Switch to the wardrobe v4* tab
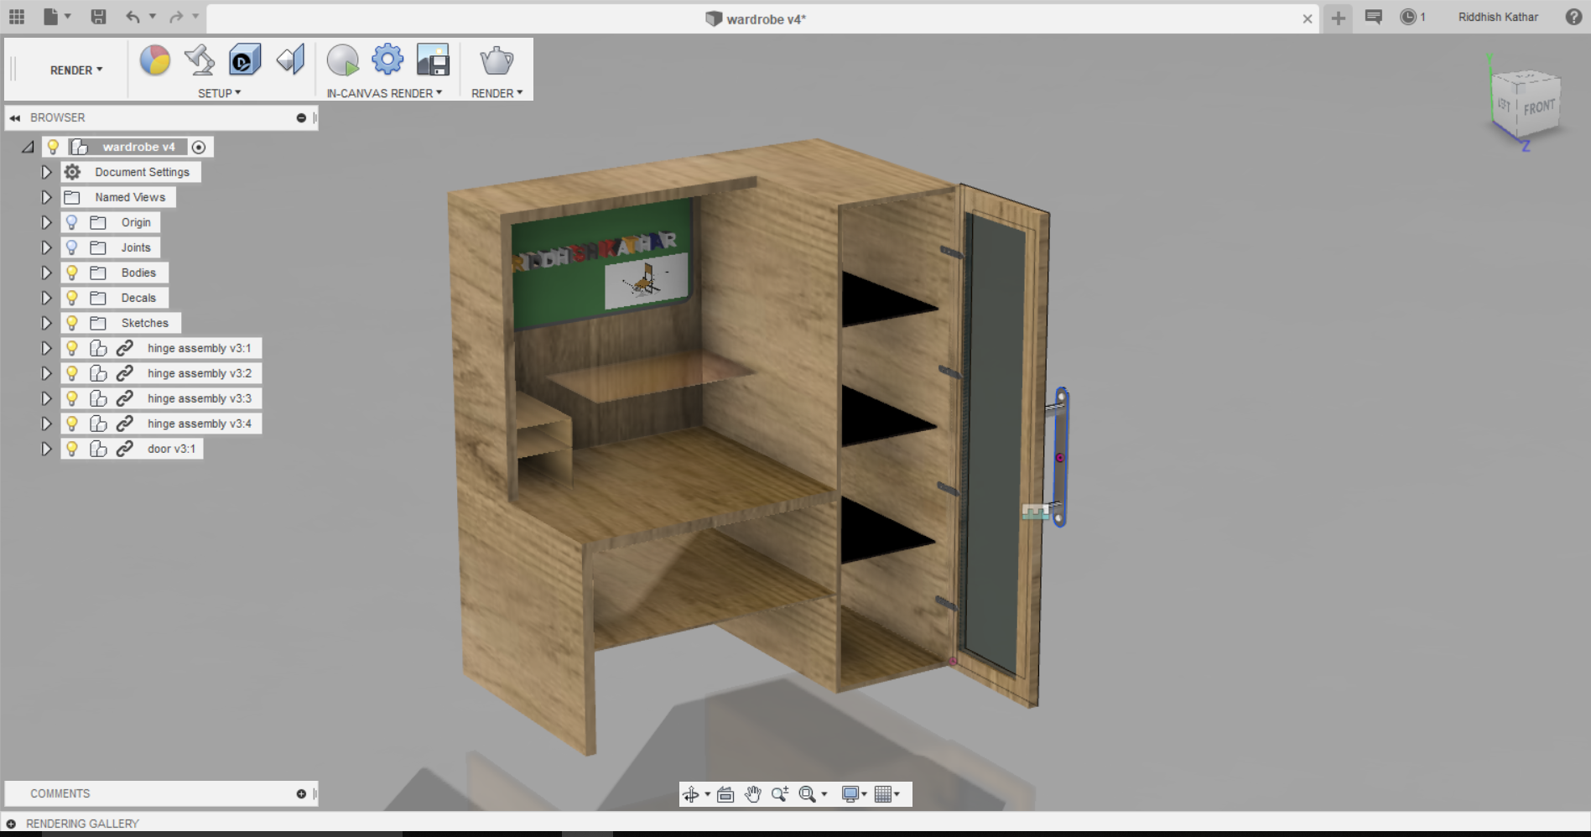Image resolution: width=1591 pixels, height=837 pixels. click(756, 18)
